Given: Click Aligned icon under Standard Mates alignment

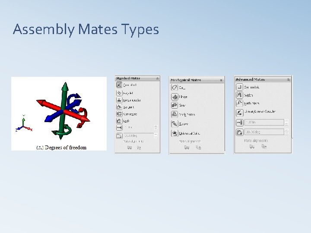Looking at the screenshot, I should [130, 148].
